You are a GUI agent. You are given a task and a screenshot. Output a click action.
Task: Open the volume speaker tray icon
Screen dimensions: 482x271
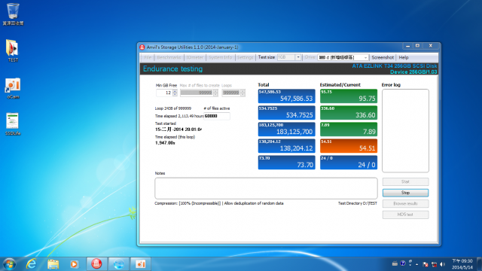[x=443, y=264]
